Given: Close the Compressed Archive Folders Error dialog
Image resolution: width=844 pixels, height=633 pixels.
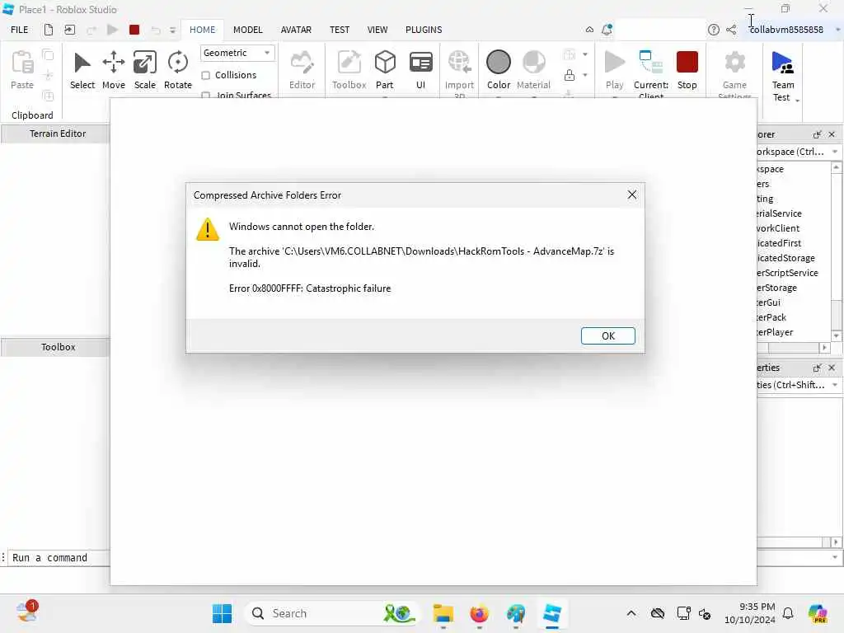Looking at the screenshot, I should 632,195.
